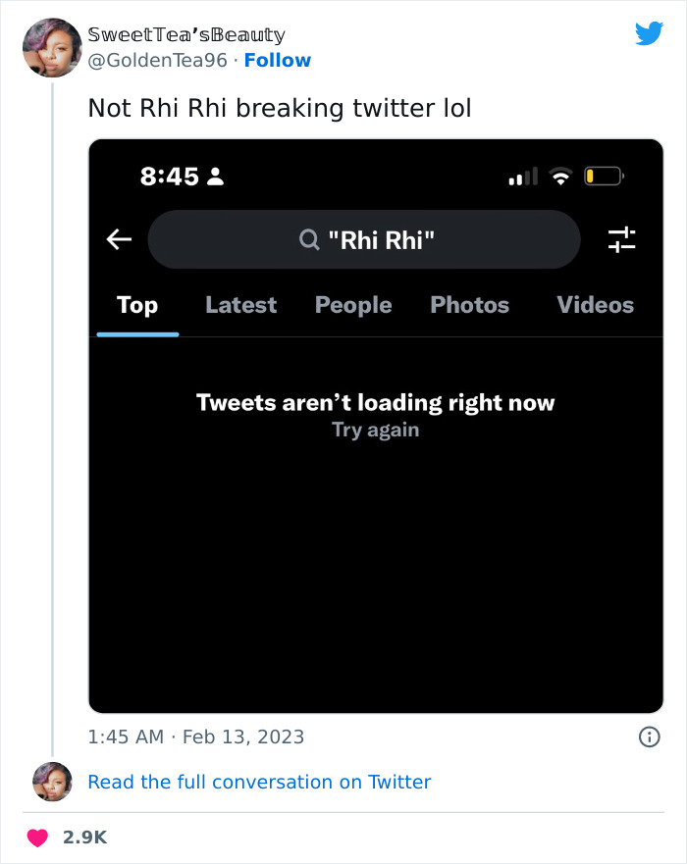687x864 pixels.
Task: Click Try again to reload tweets
Action: (376, 429)
